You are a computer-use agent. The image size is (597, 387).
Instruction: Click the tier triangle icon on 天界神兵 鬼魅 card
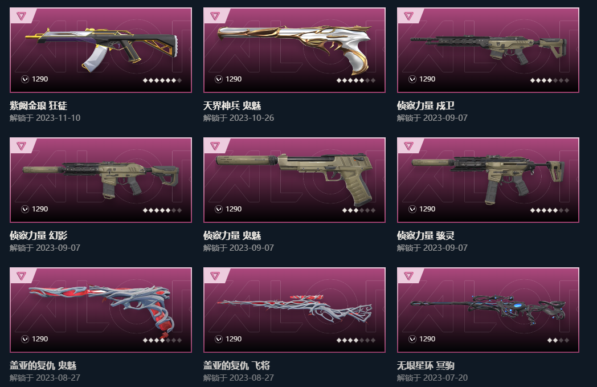tap(215, 16)
